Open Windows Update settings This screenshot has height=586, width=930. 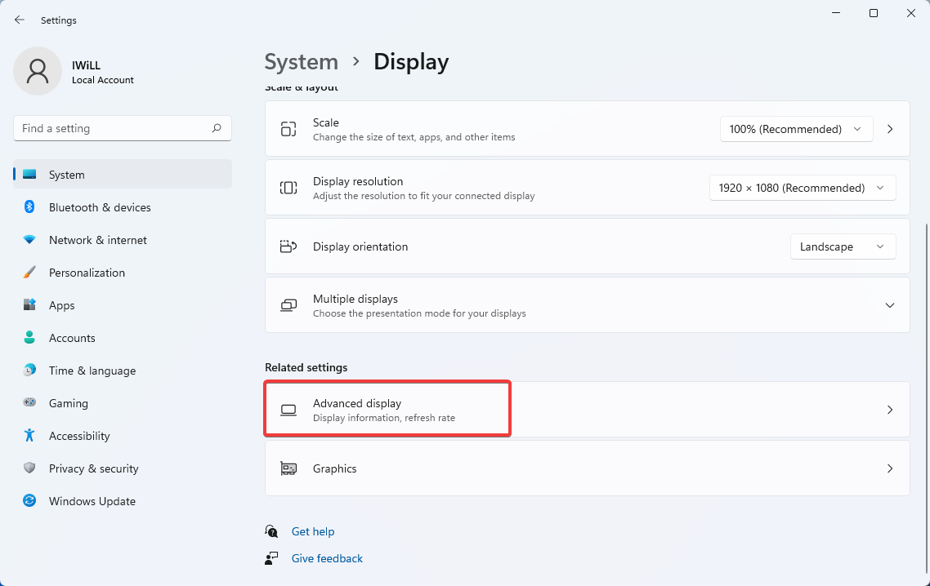[92, 501]
